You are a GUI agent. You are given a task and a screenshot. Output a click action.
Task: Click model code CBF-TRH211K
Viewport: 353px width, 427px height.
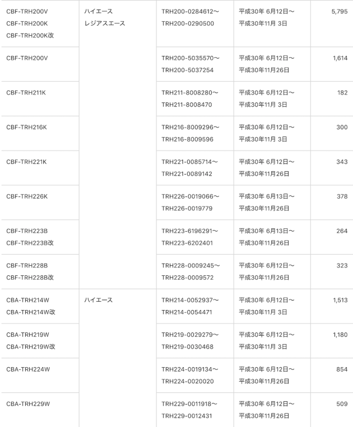(x=26, y=92)
